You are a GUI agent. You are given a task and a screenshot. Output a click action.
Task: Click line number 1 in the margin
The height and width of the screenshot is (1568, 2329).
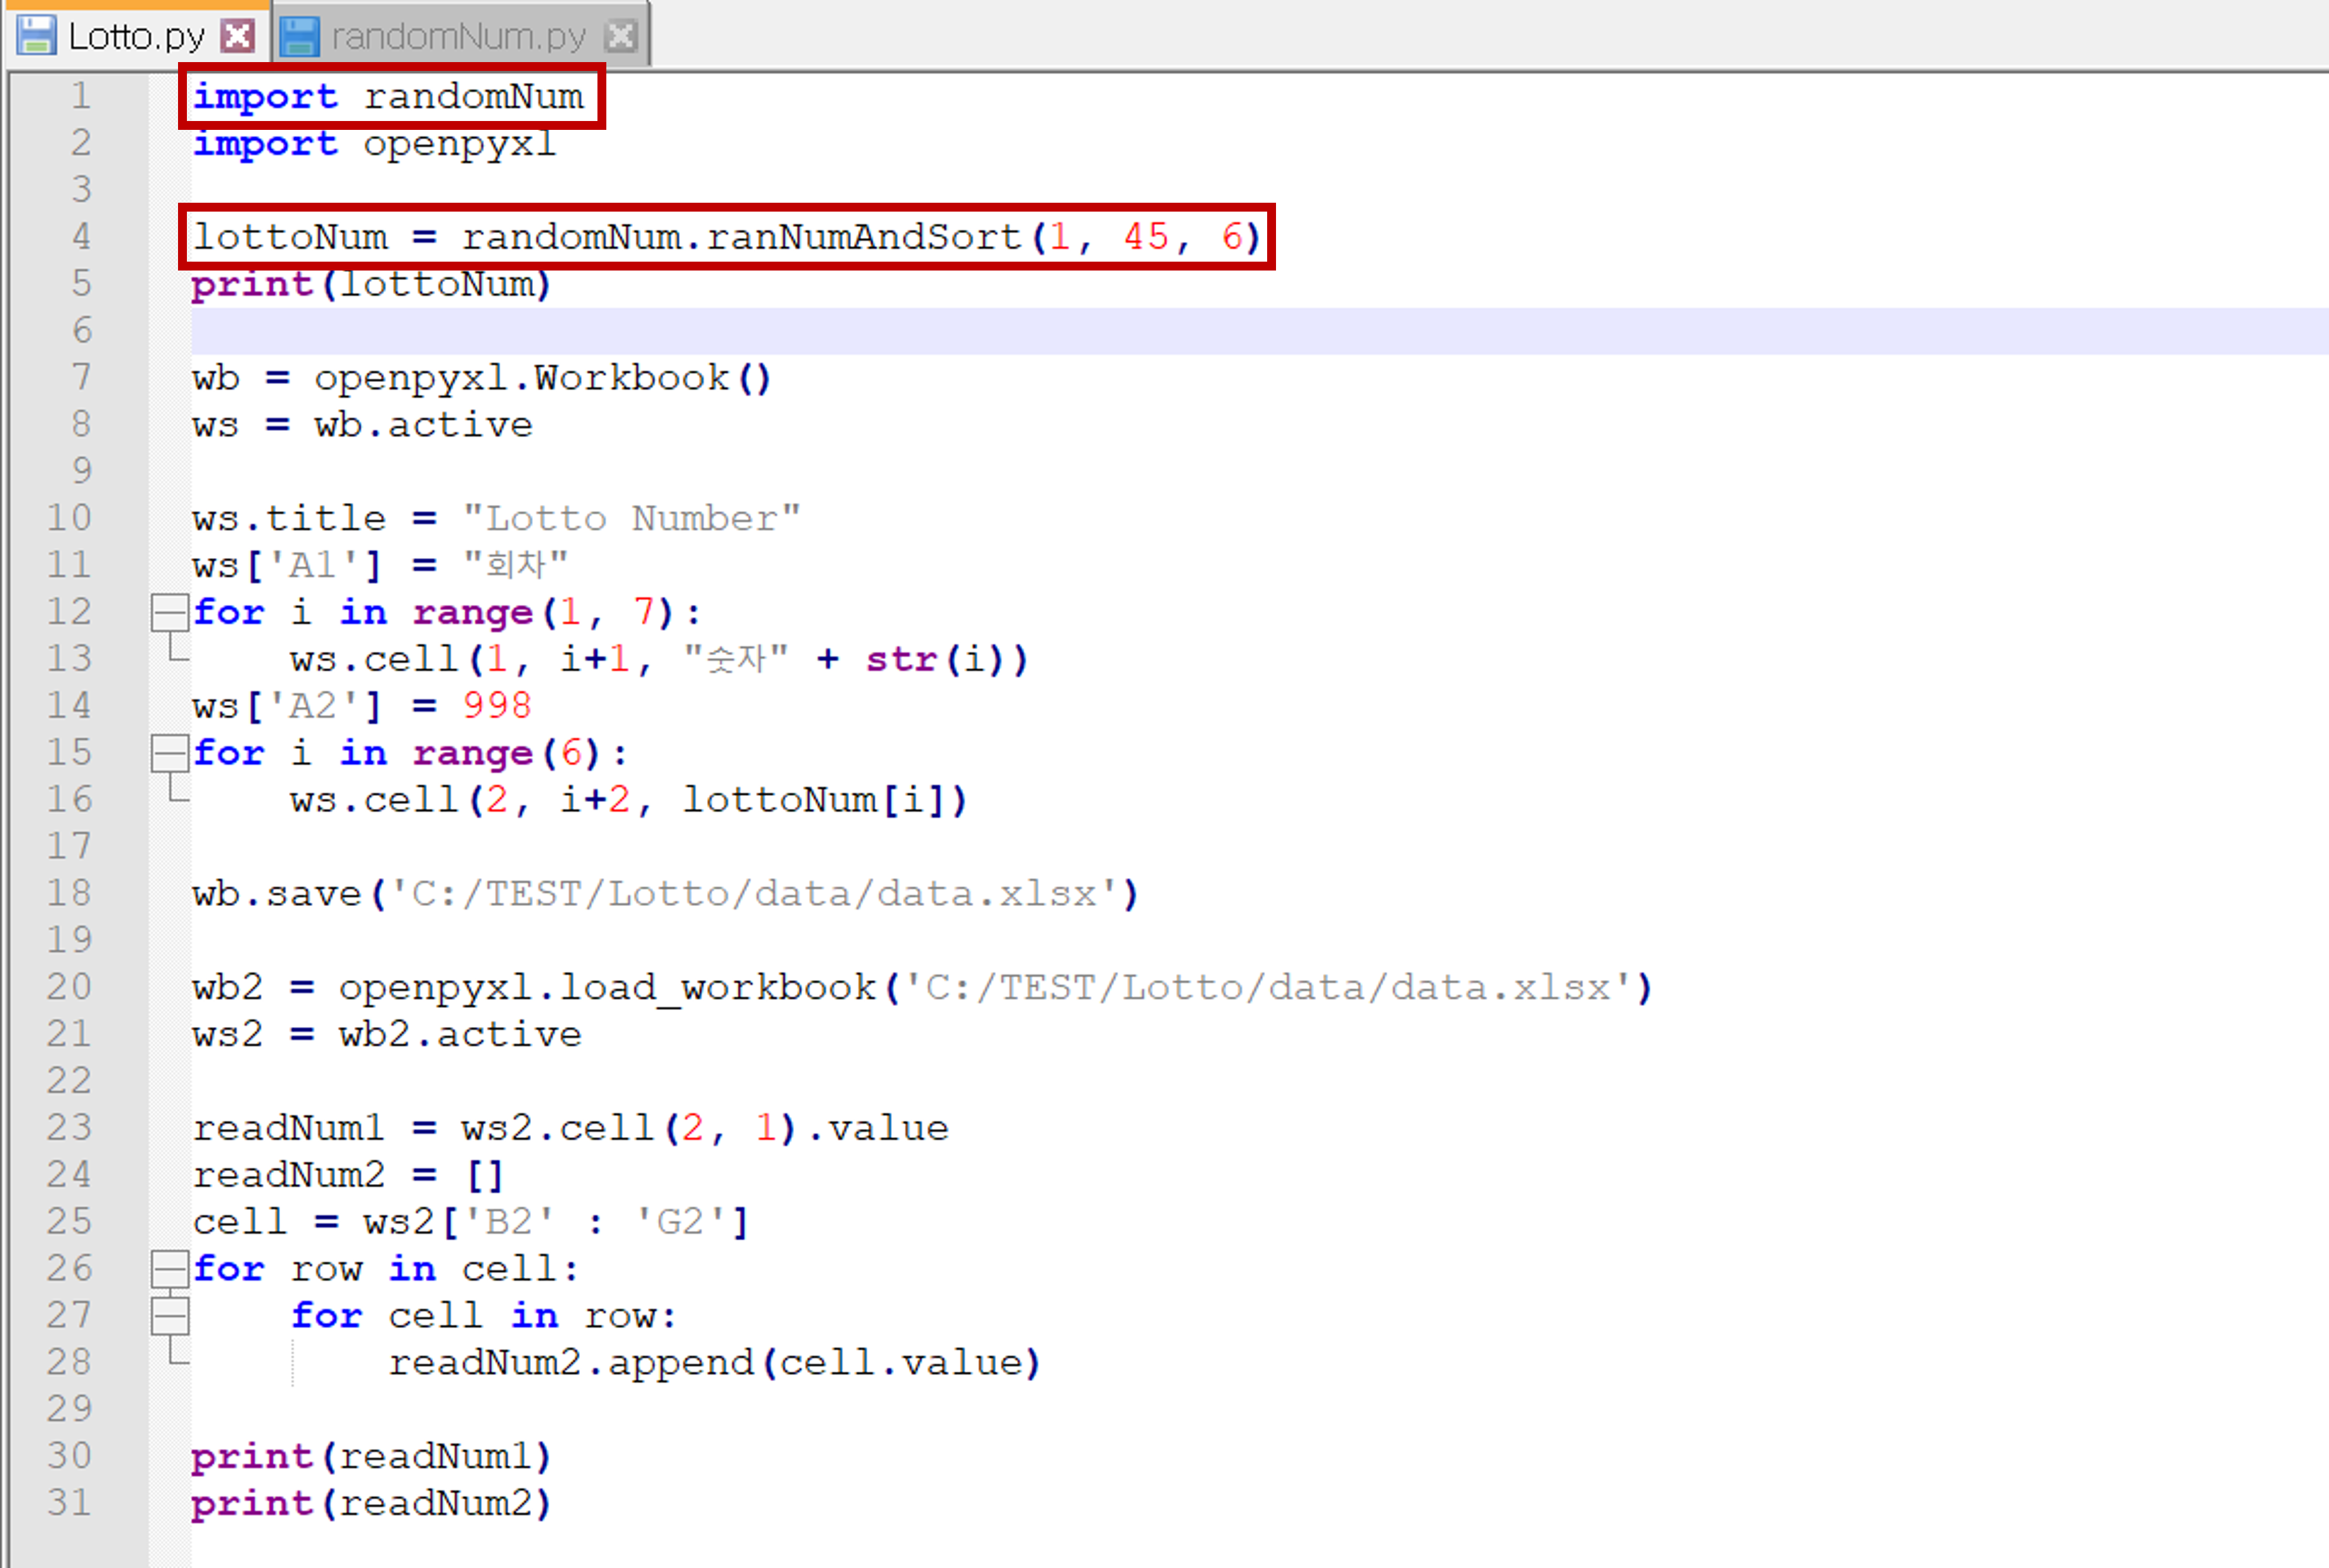pyautogui.click(x=81, y=96)
